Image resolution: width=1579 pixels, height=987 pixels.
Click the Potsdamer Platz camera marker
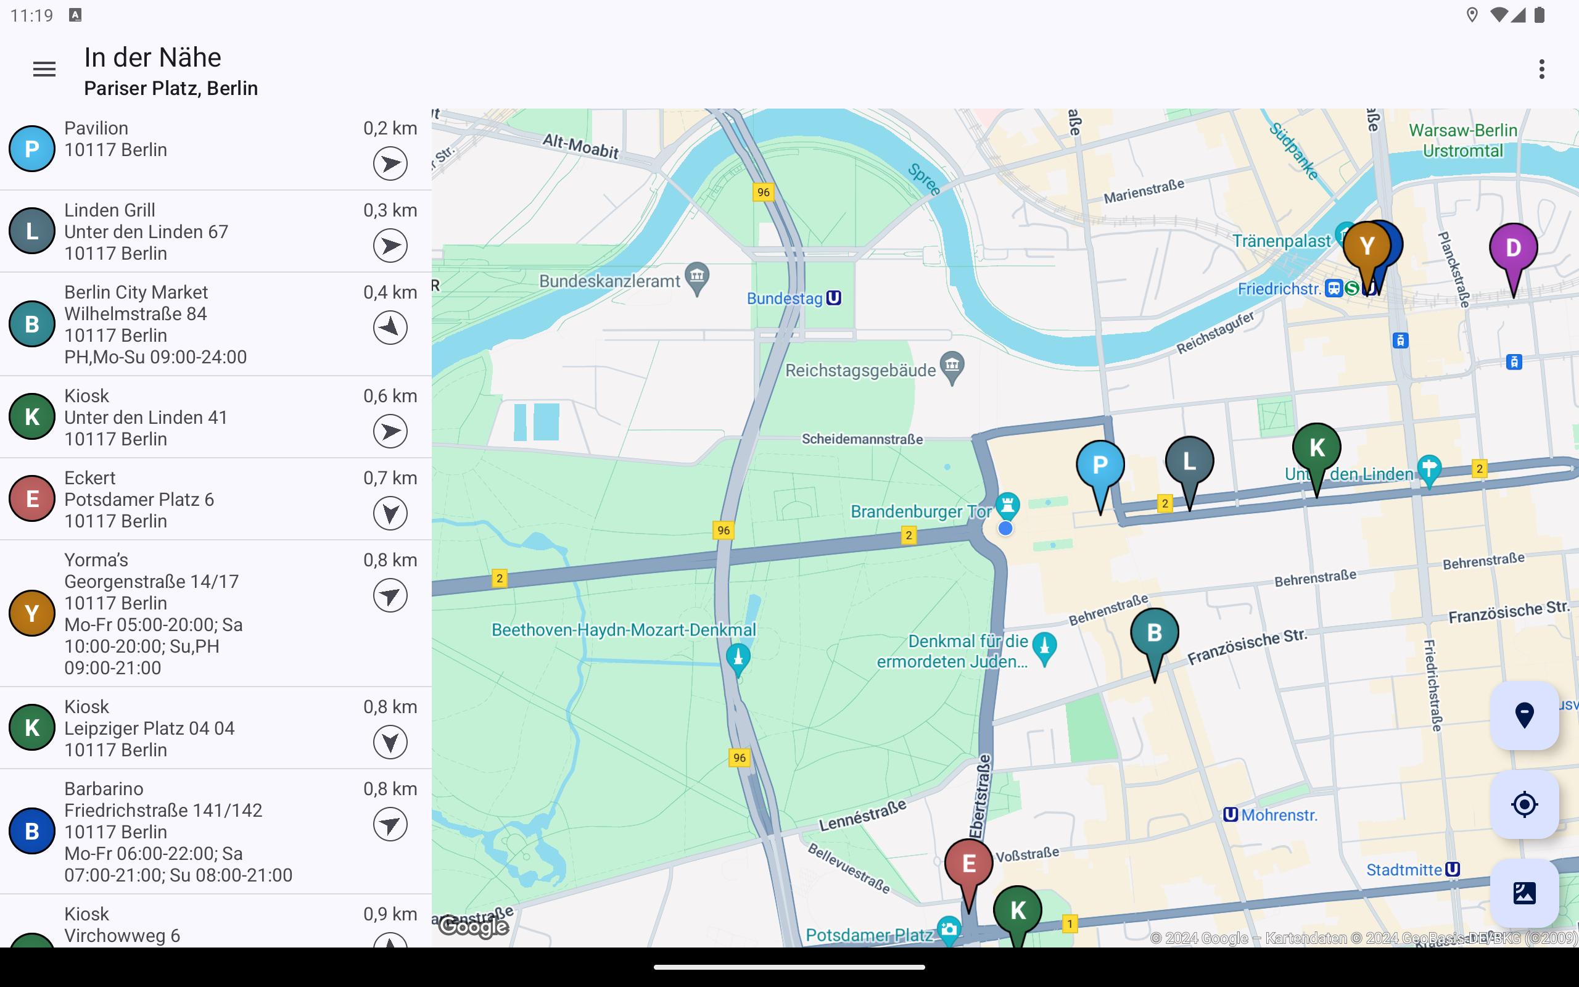(949, 930)
